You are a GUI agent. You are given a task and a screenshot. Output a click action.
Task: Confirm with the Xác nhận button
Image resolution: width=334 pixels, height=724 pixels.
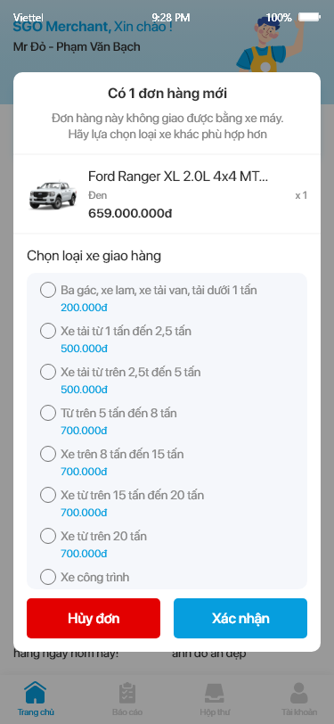(x=240, y=618)
